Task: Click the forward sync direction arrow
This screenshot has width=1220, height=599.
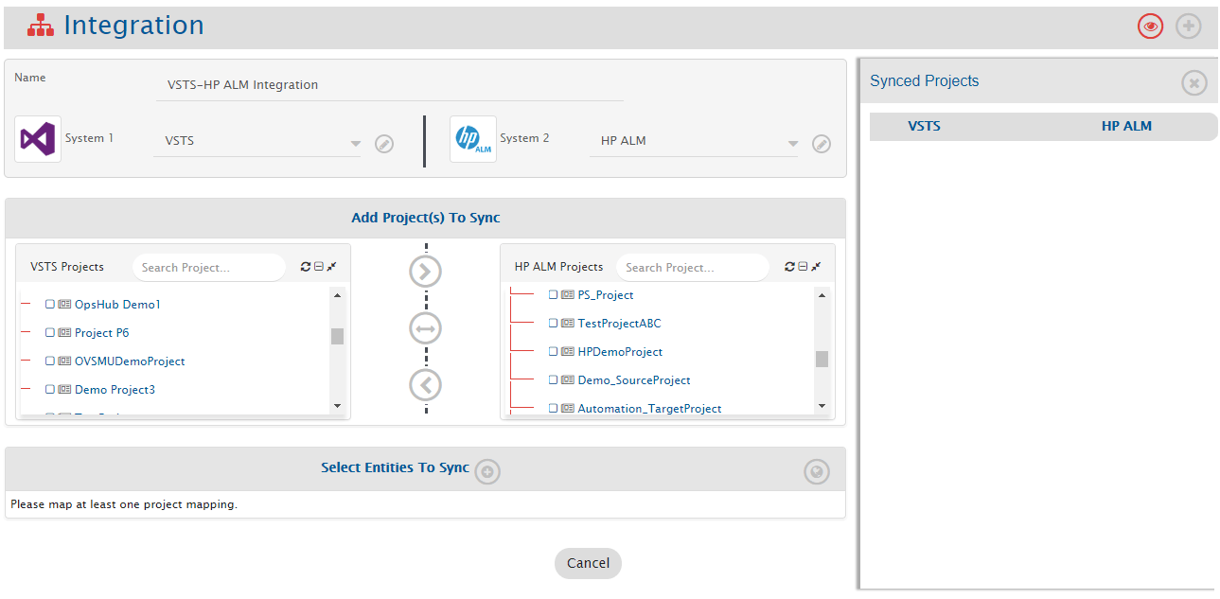Action: (x=426, y=272)
